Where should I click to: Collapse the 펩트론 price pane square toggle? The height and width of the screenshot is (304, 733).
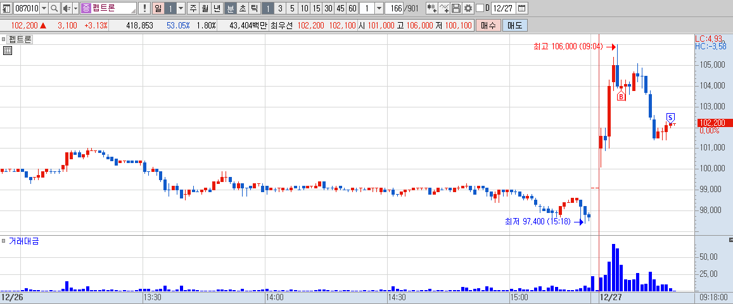[x=3, y=40]
